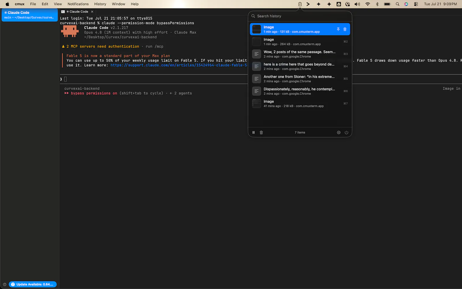Click the circular gauge menu bar icon
The image size is (462, 289).
[348, 4]
